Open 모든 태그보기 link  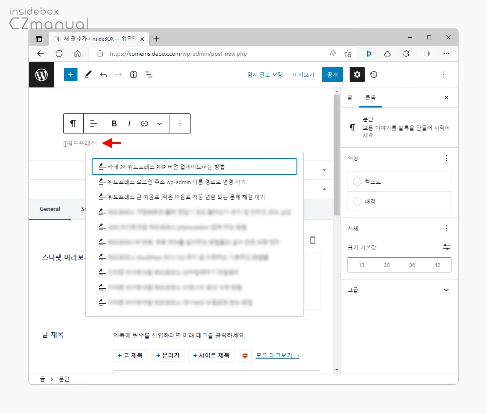[277, 356]
